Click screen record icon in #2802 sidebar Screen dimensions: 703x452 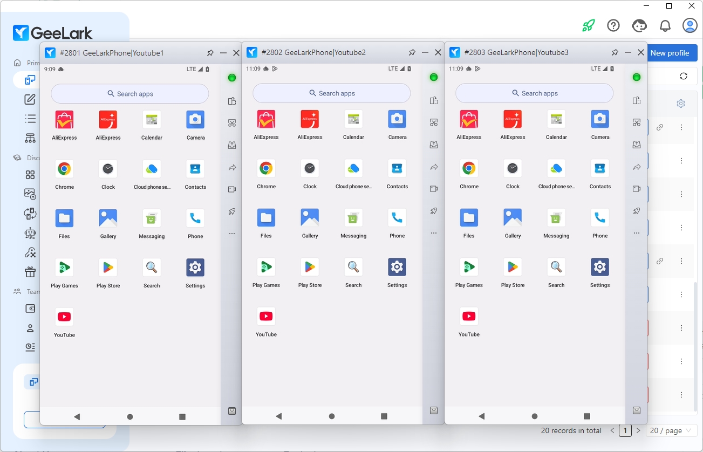click(x=434, y=189)
